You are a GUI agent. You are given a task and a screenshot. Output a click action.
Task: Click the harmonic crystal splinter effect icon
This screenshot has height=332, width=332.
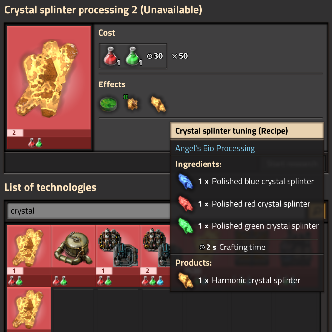pos(158,104)
